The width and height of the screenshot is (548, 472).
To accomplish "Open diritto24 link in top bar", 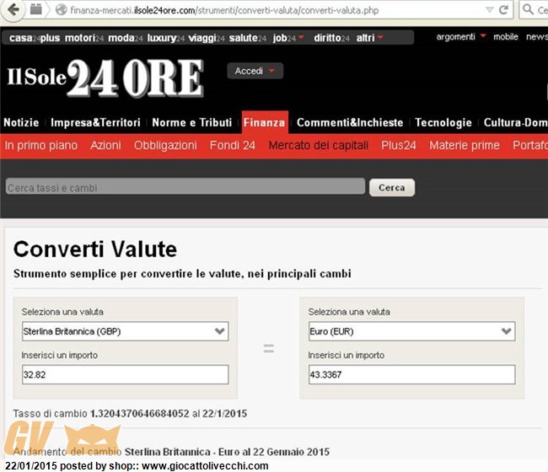I will coord(331,38).
